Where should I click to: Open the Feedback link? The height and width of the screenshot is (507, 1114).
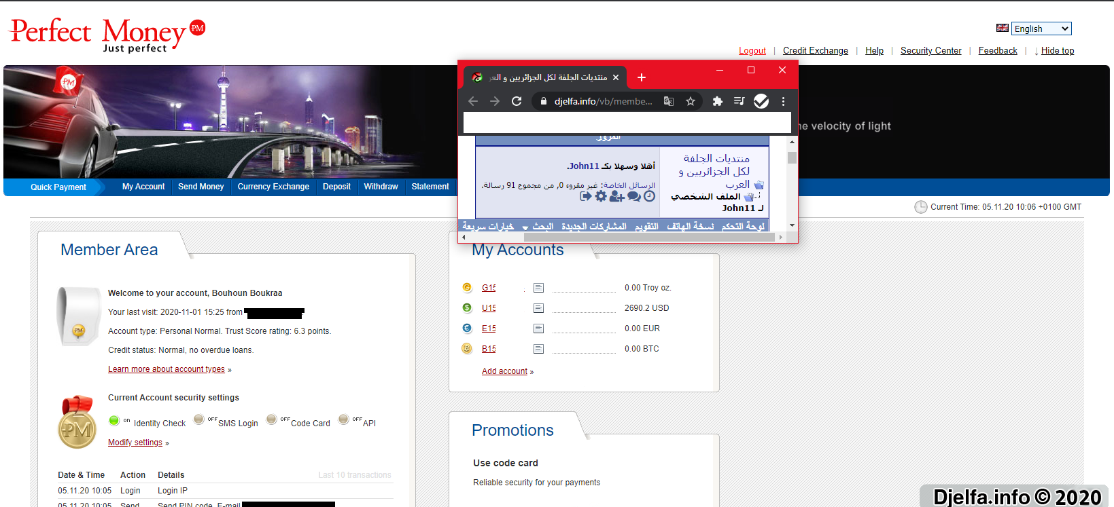click(998, 51)
